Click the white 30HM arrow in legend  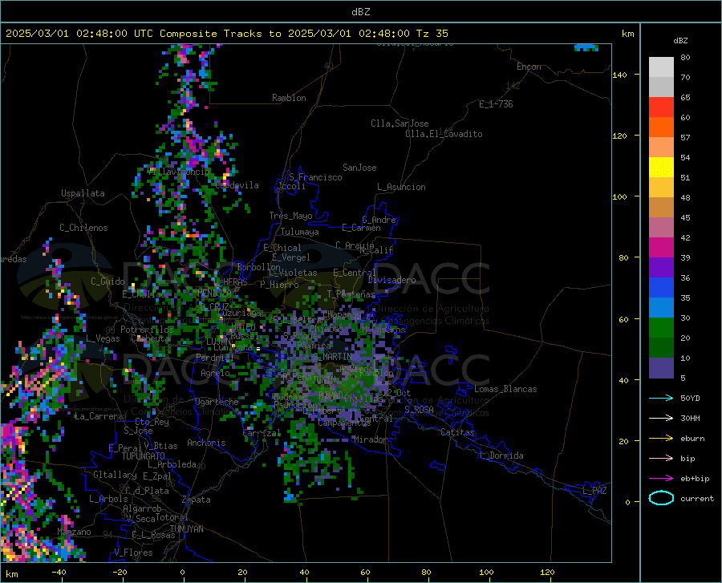click(661, 418)
